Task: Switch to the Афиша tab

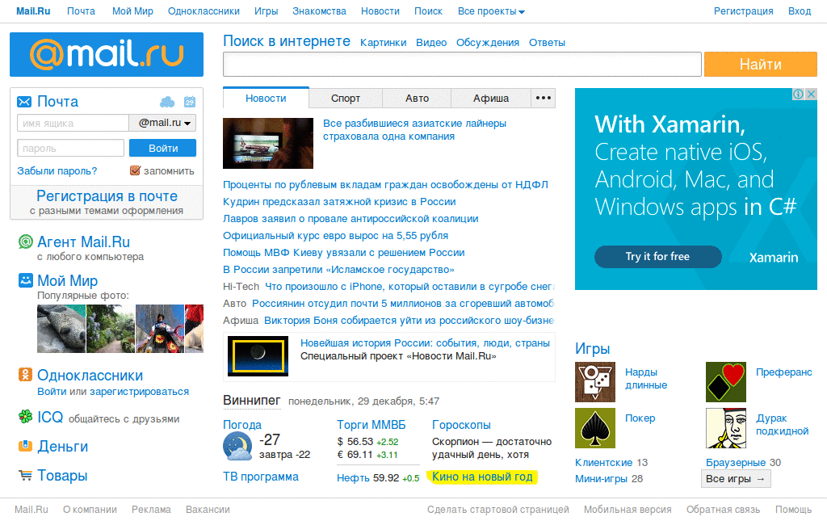Action: (x=490, y=98)
